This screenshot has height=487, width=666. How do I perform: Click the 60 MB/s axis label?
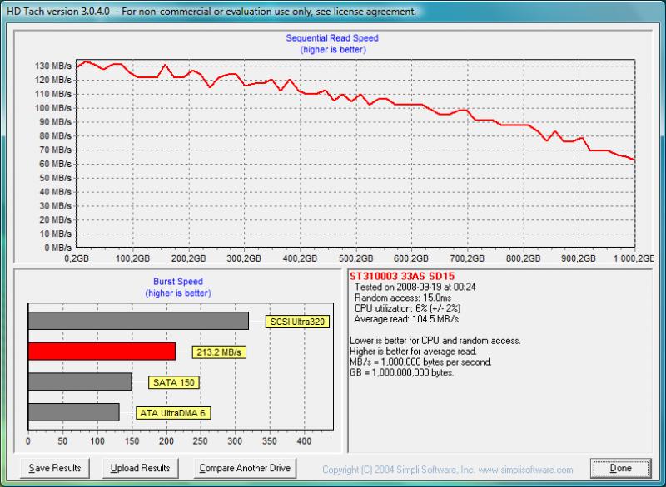point(55,164)
